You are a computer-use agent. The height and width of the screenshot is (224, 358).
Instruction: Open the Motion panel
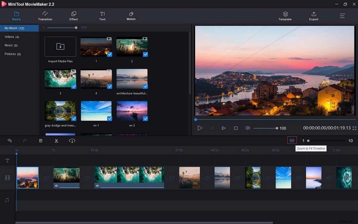pos(131,16)
